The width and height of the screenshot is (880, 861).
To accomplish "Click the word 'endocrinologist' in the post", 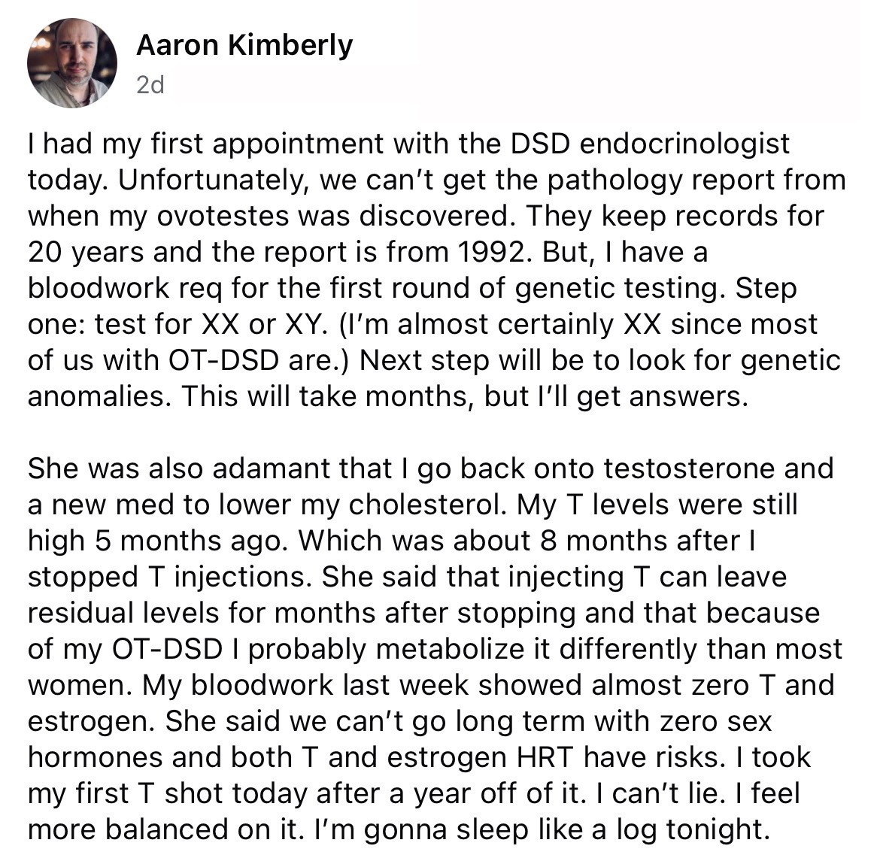I will point(684,144).
